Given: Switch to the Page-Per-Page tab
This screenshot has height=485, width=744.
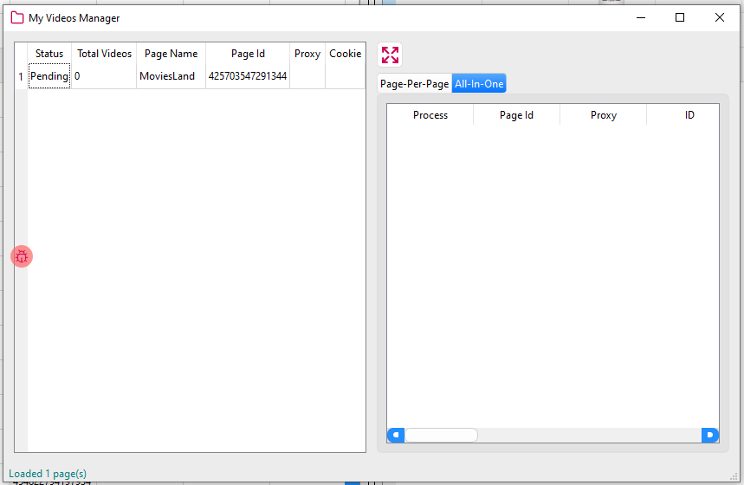Looking at the screenshot, I should [x=414, y=84].
